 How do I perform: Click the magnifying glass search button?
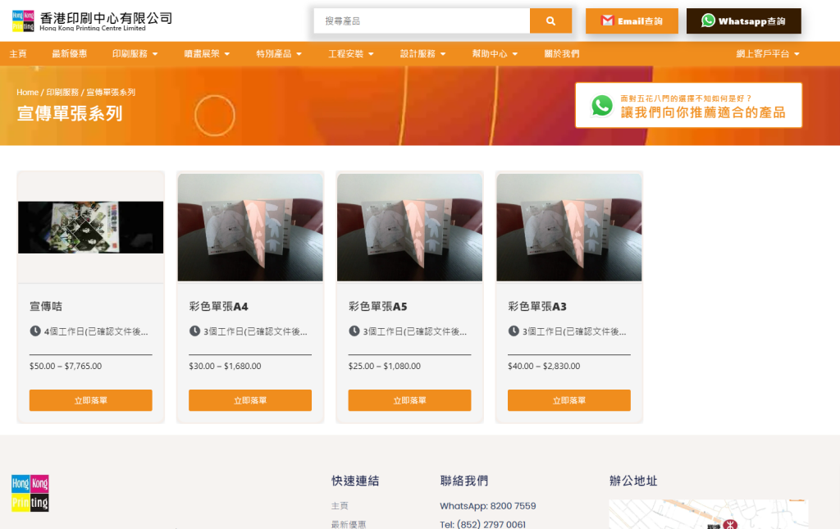[550, 21]
